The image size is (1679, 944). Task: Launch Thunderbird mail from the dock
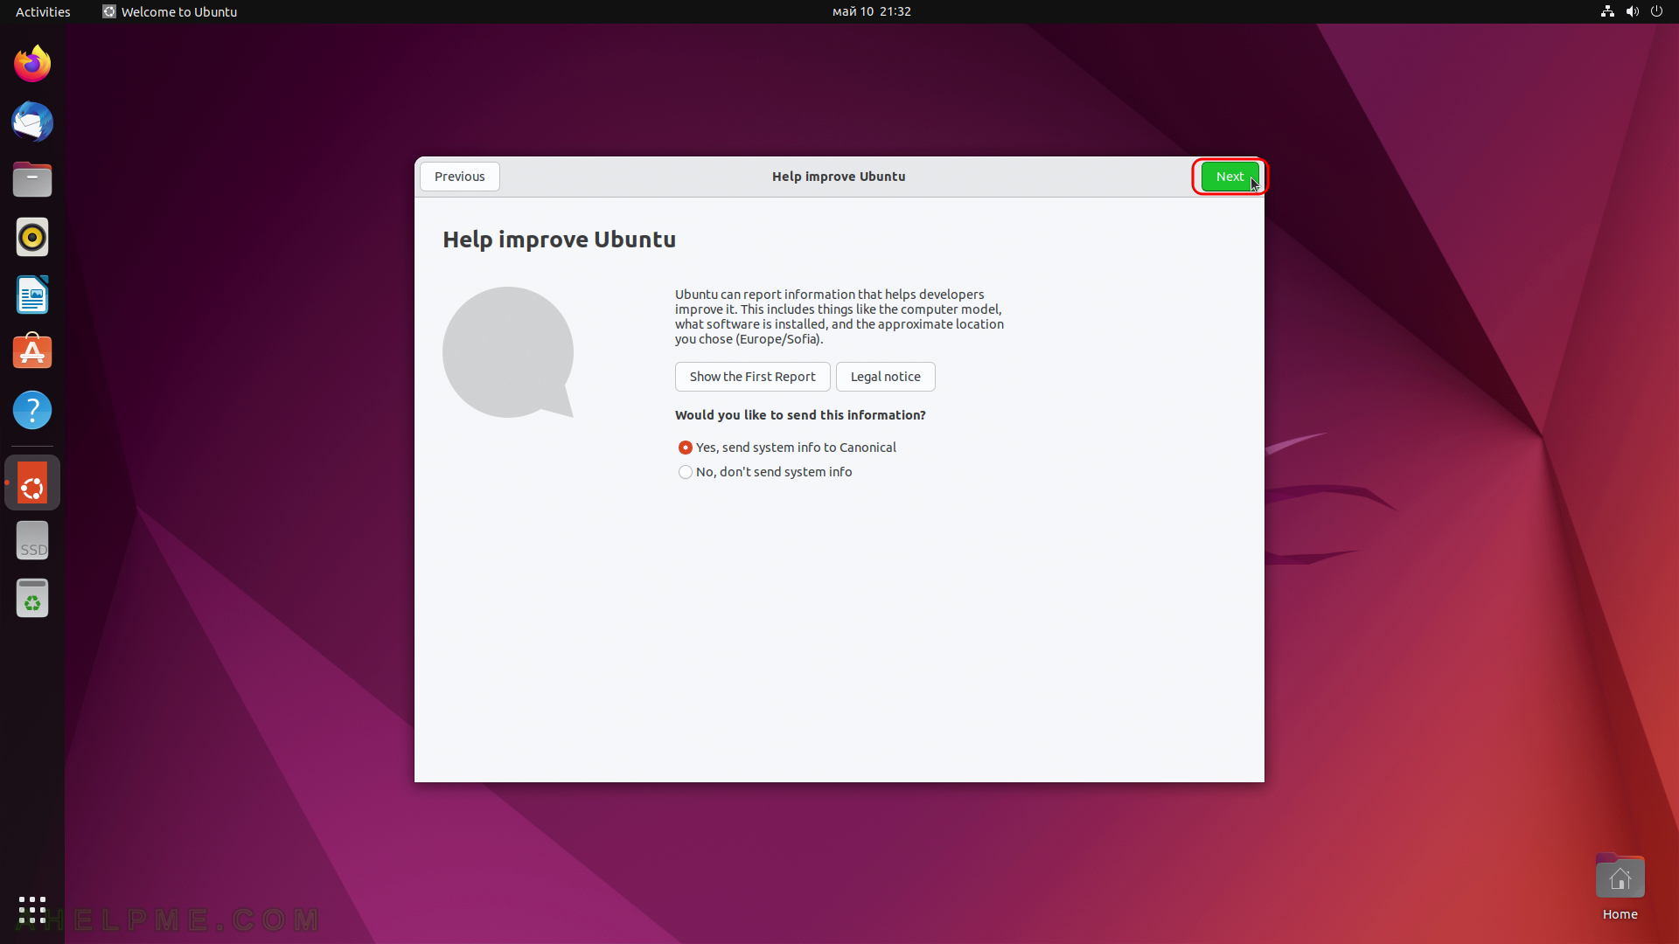tap(32, 121)
